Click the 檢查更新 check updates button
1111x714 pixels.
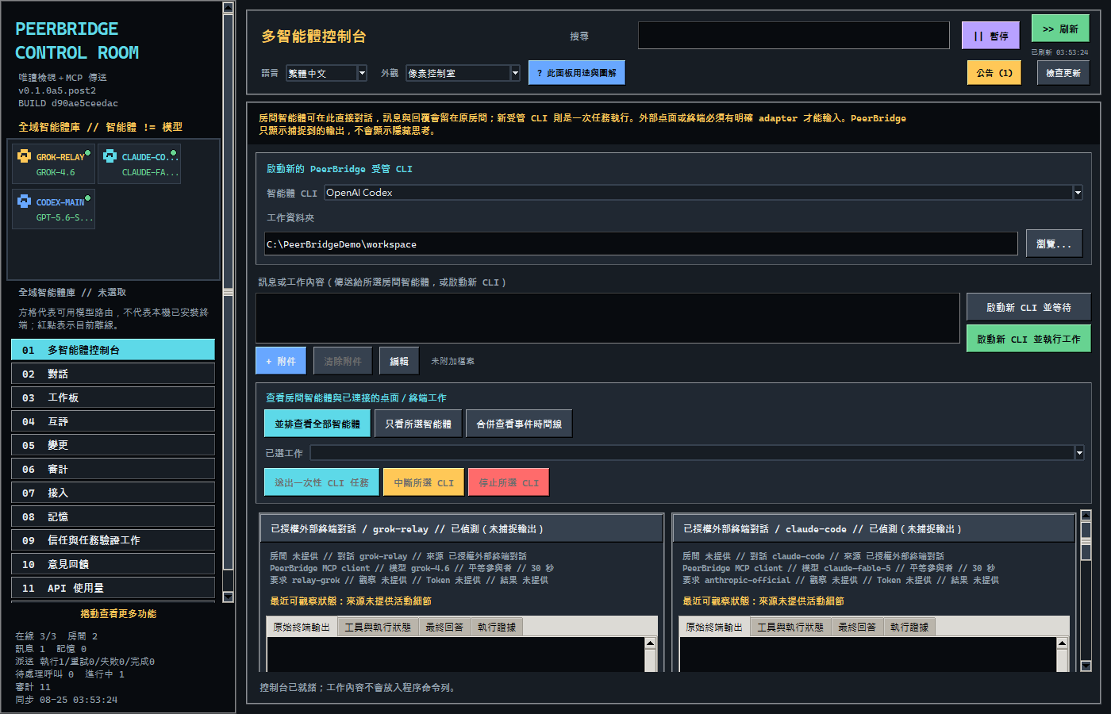[1063, 73]
